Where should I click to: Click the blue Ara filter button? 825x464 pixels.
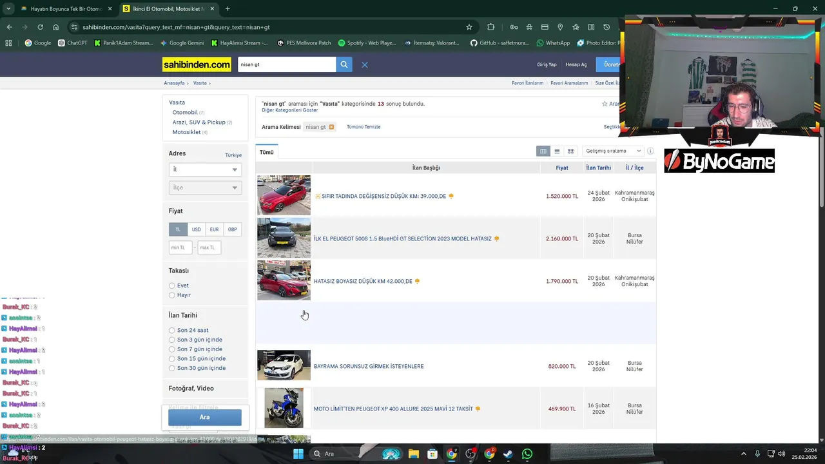205,417
